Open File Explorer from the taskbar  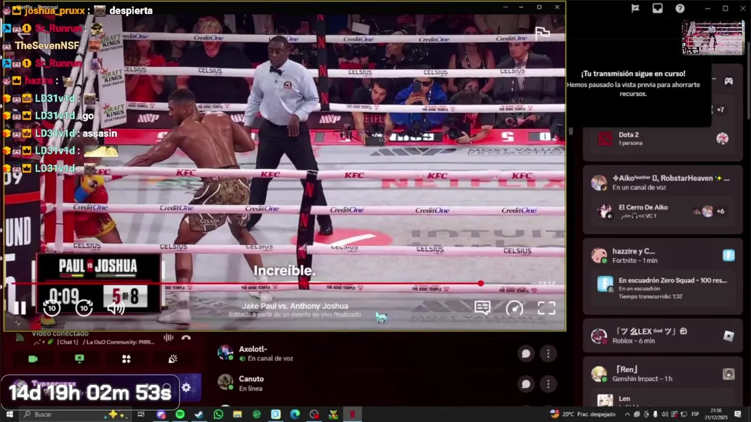point(237,414)
